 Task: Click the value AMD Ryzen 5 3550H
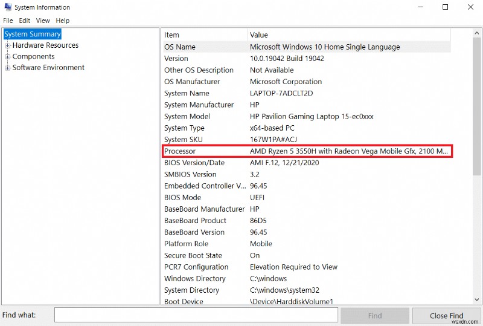283,151
